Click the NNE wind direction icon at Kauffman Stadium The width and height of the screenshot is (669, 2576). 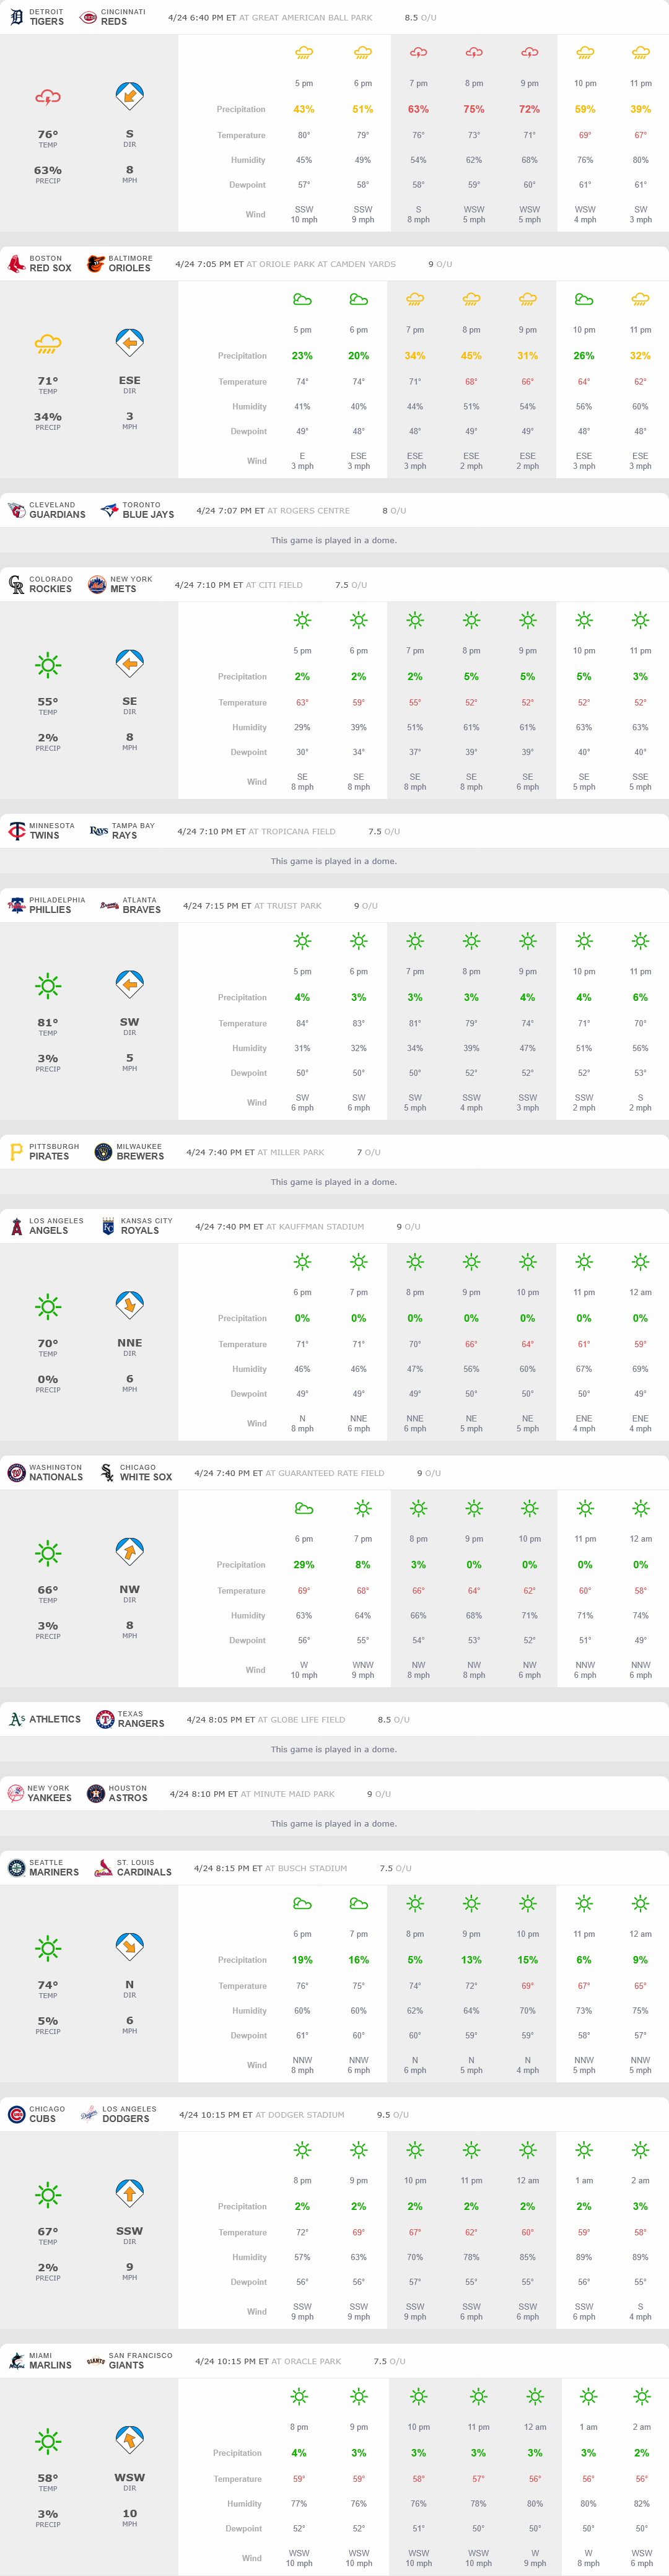point(129,1305)
